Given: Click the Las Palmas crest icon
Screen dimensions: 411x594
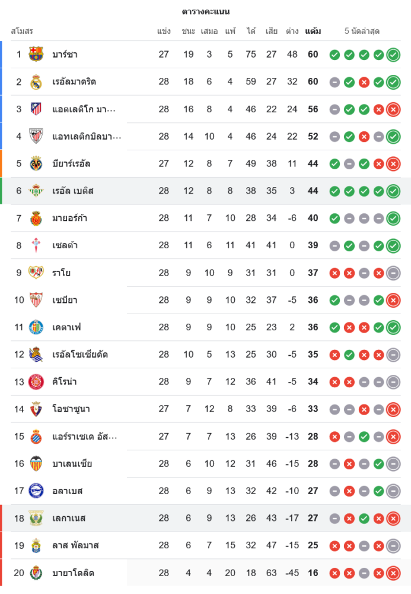Looking at the screenshot, I should 36,545.
